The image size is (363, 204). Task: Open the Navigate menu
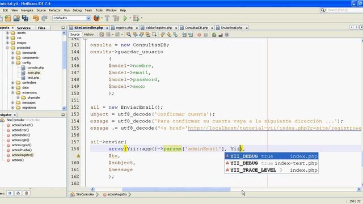tap(27, 10)
